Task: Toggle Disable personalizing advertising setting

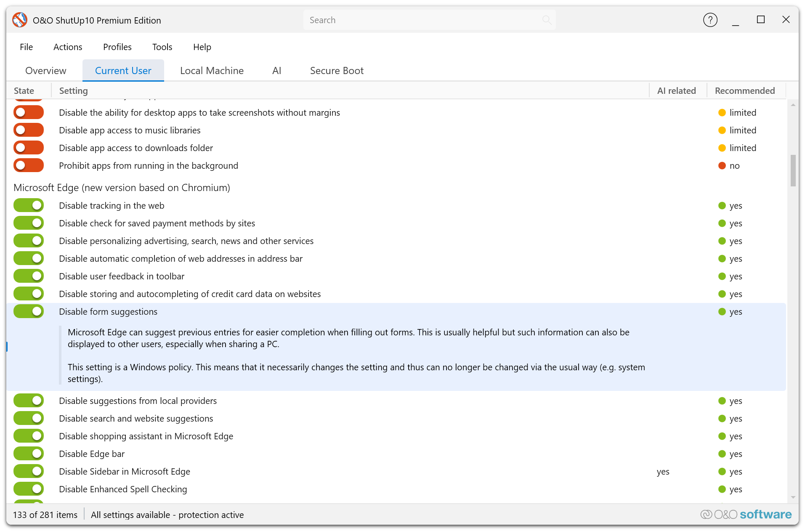Action: pyautogui.click(x=29, y=241)
